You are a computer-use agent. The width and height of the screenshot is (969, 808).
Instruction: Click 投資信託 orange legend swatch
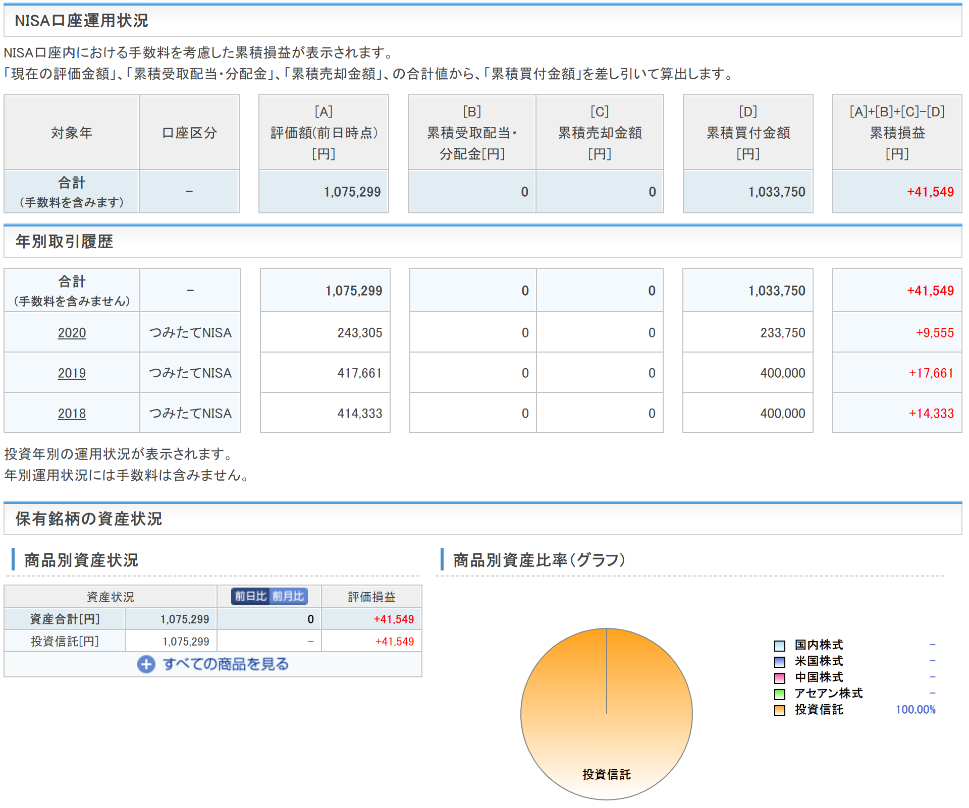[x=780, y=710]
